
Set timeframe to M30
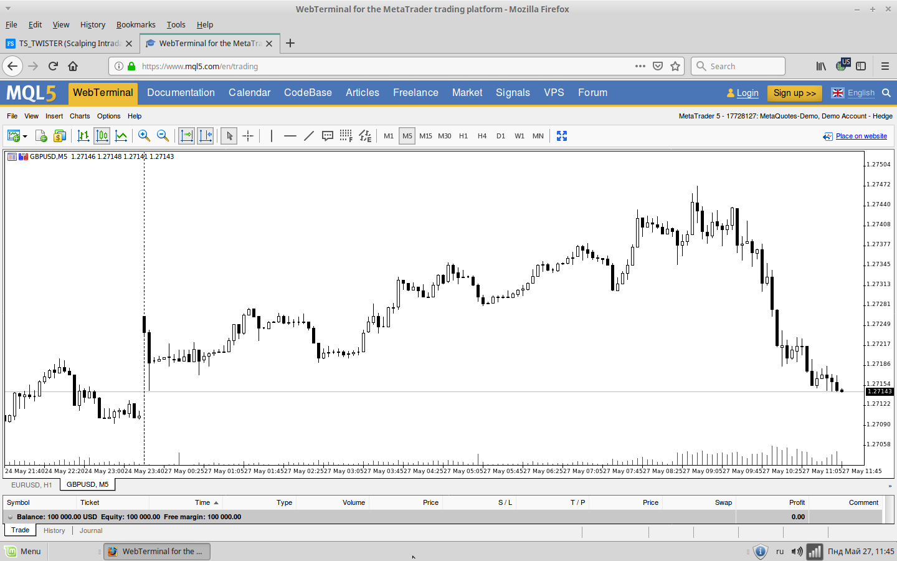tap(445, 136)
